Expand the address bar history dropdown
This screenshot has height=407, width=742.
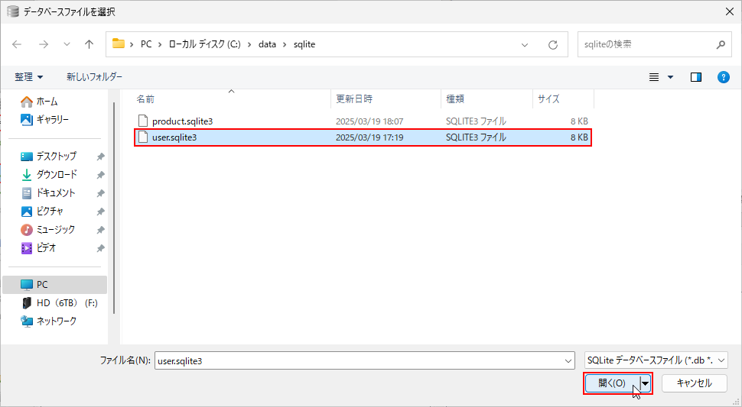(x=525, y=44)
